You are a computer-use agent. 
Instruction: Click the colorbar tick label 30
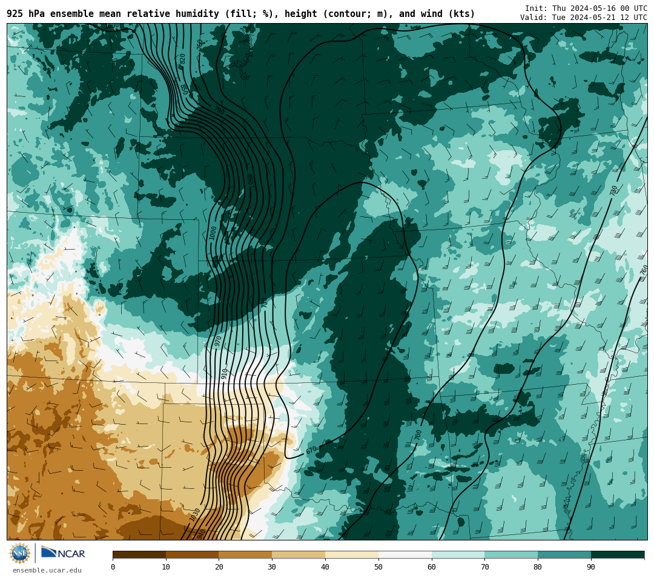[272, 566]
